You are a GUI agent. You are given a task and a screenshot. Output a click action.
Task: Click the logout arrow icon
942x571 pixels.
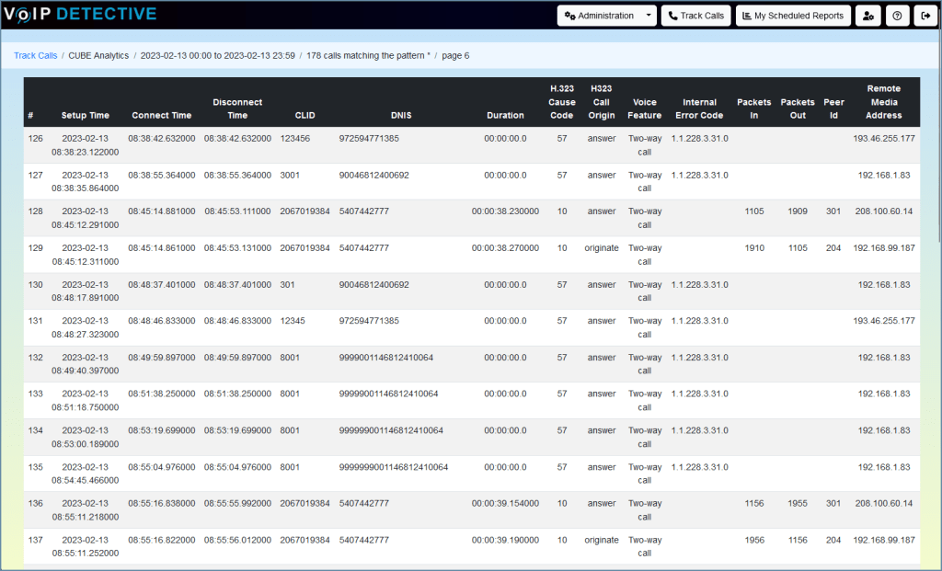coord(926,15)
